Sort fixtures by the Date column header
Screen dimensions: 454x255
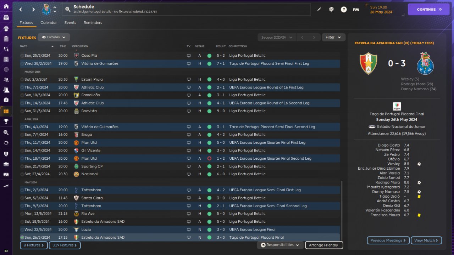coord(23,46)
